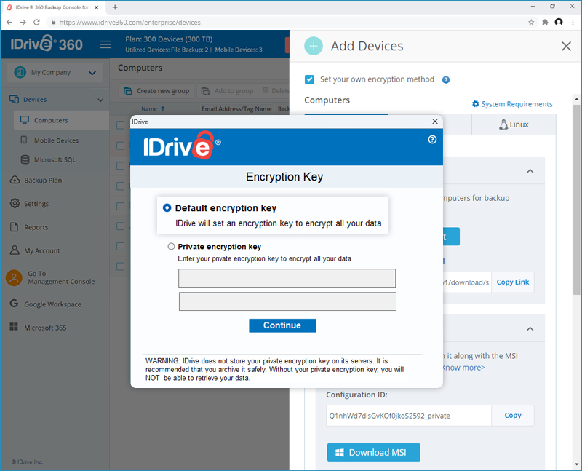Viewport: 582px width, 471px height.
Task: Click the orange Management Console avatar icon
Action: [x=14, y=278]
